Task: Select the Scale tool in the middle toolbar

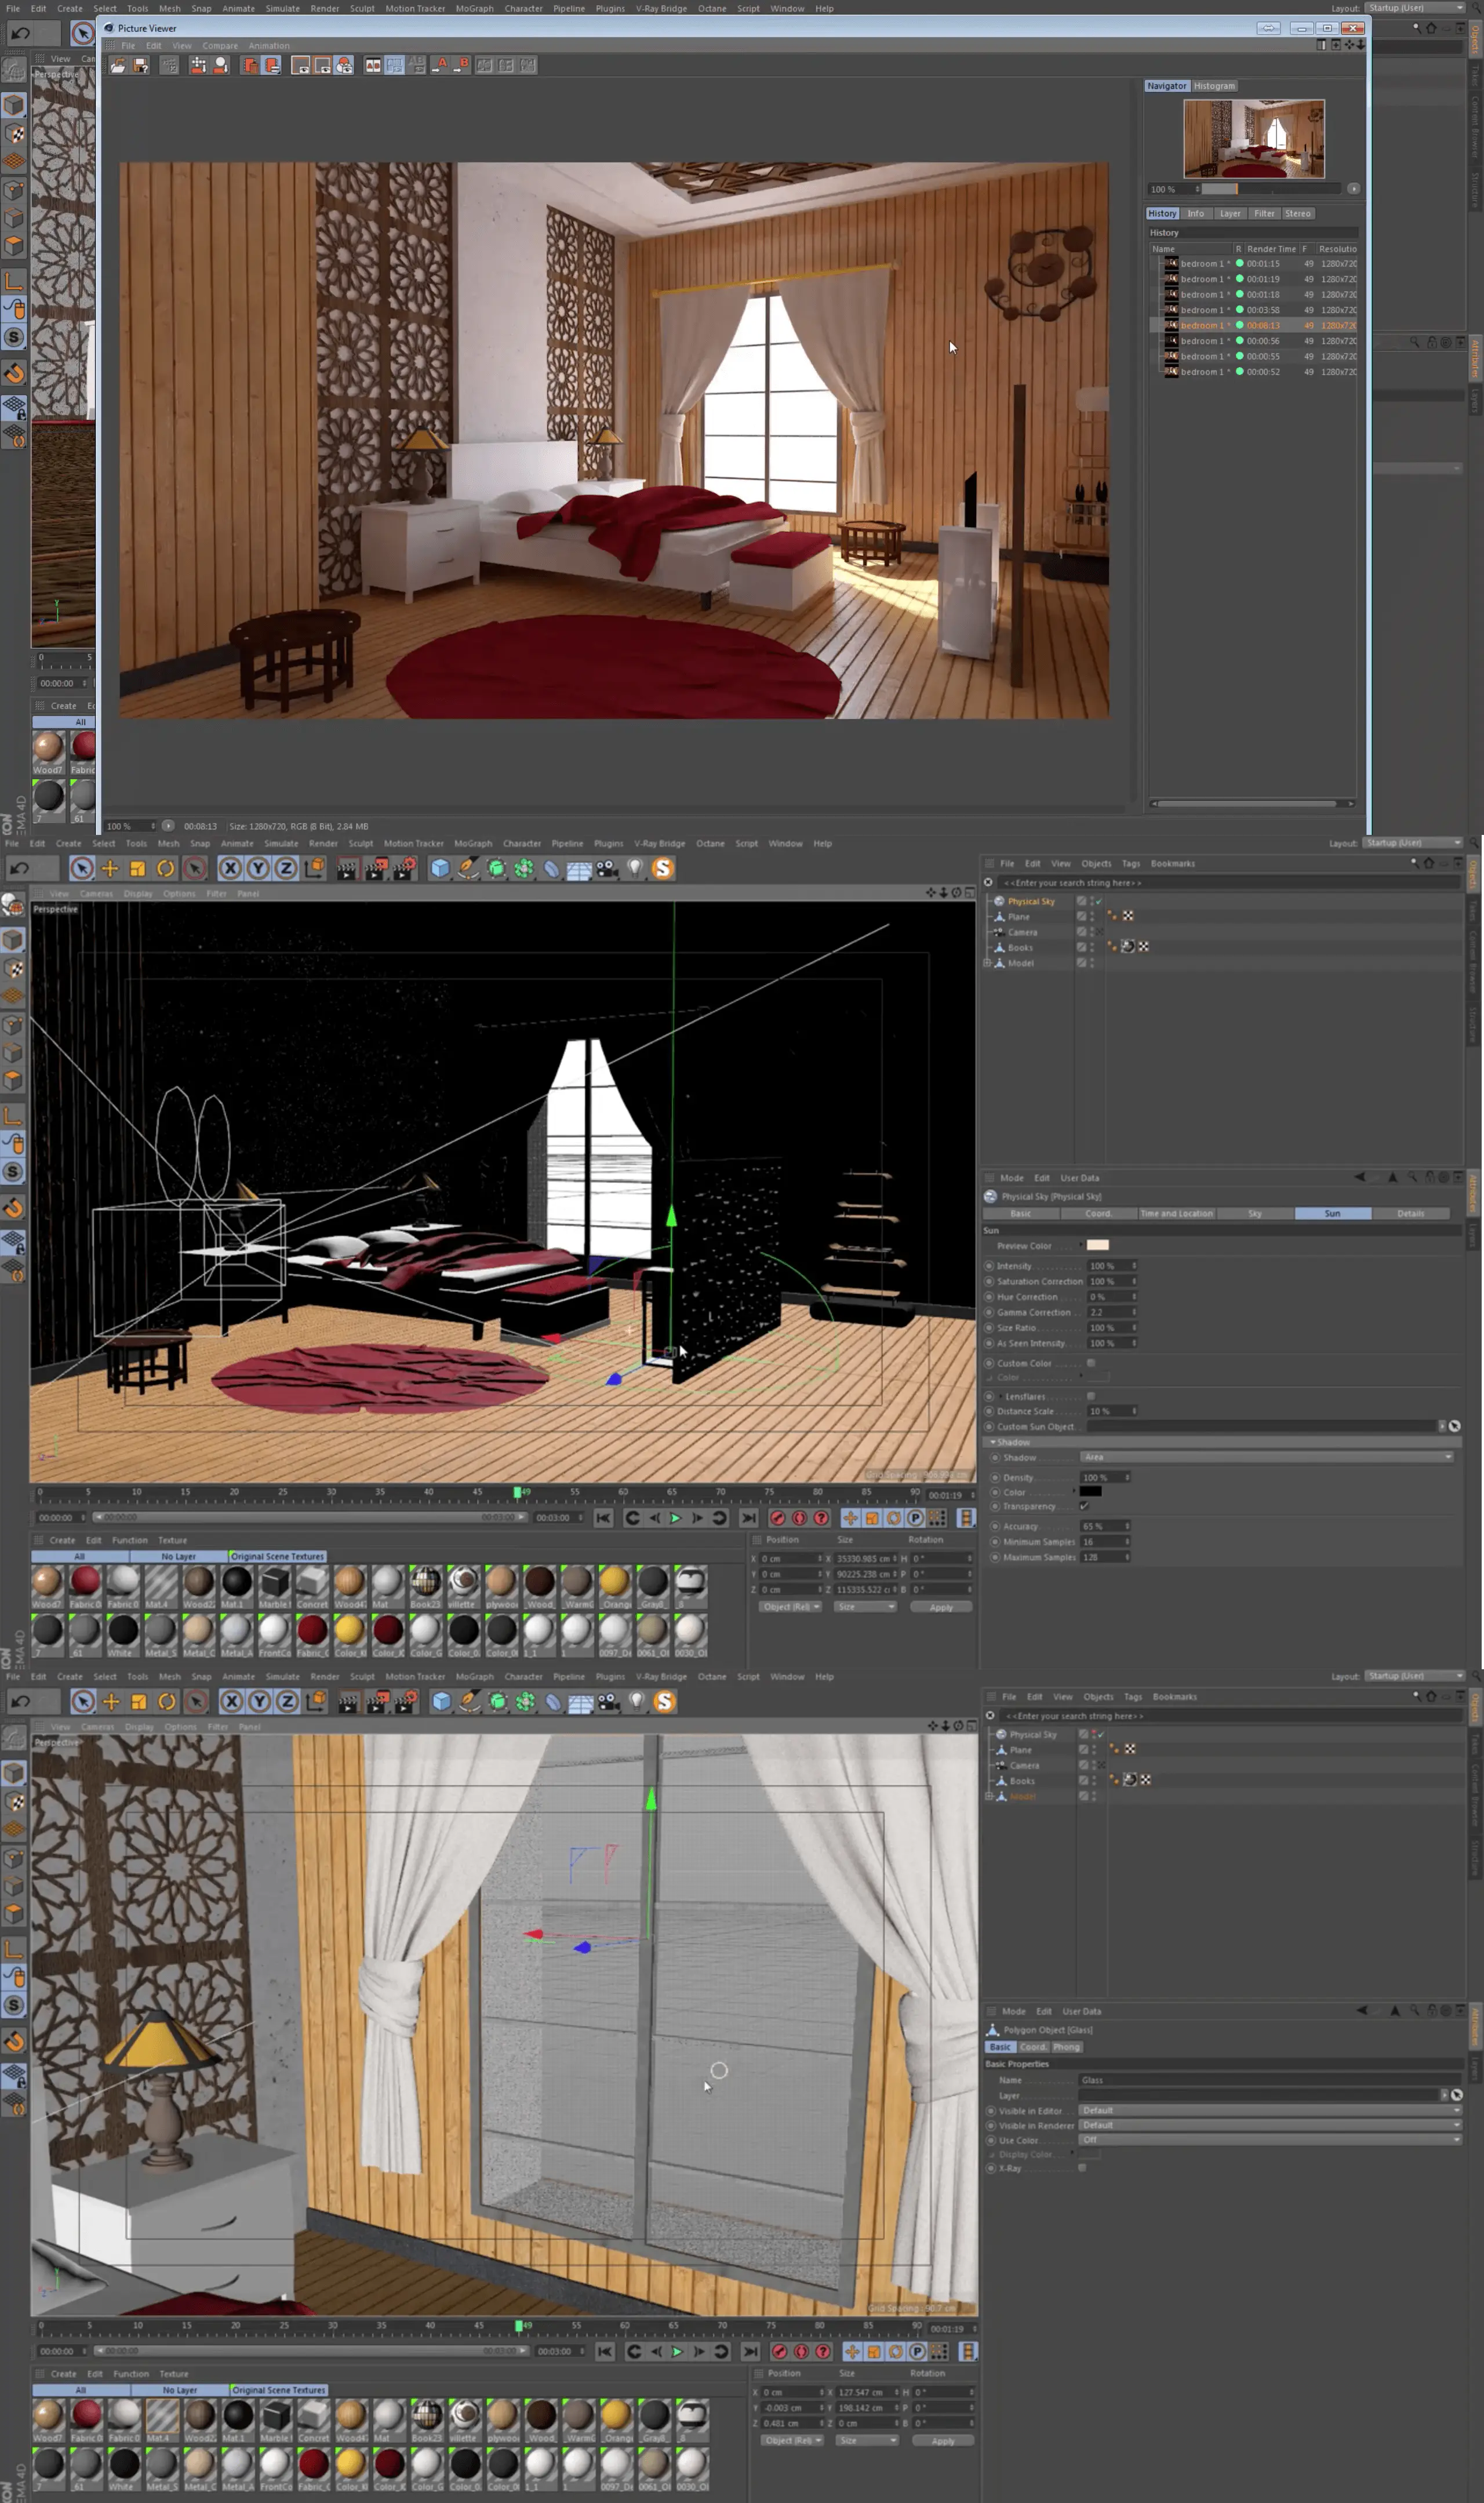Action: 138,868
